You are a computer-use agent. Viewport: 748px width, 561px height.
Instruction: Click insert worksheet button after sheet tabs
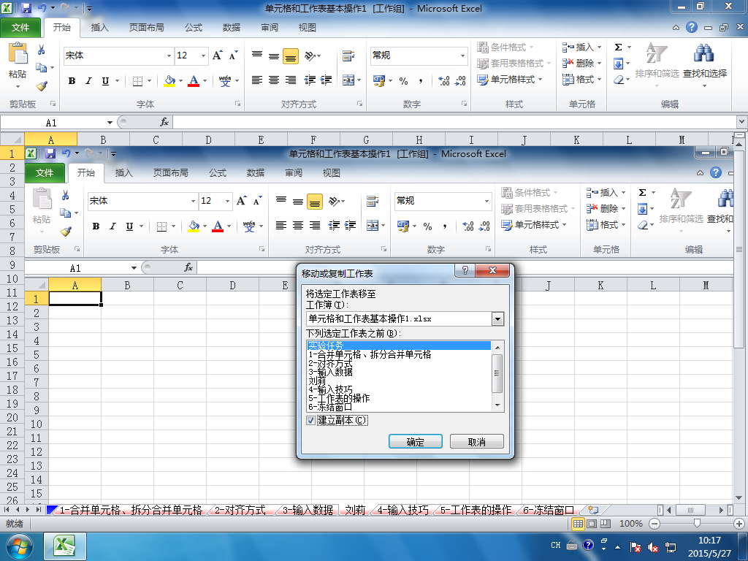click(593, 510)
